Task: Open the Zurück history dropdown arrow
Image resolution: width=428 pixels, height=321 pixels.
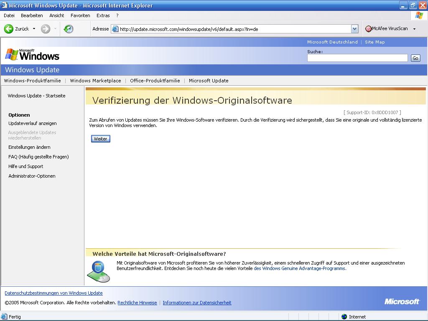Action: pyautogui.click(x=34, y=29)
